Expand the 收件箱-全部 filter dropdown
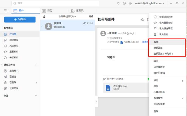The height and width of the screenshot is (116, 187). click(67, 16)
